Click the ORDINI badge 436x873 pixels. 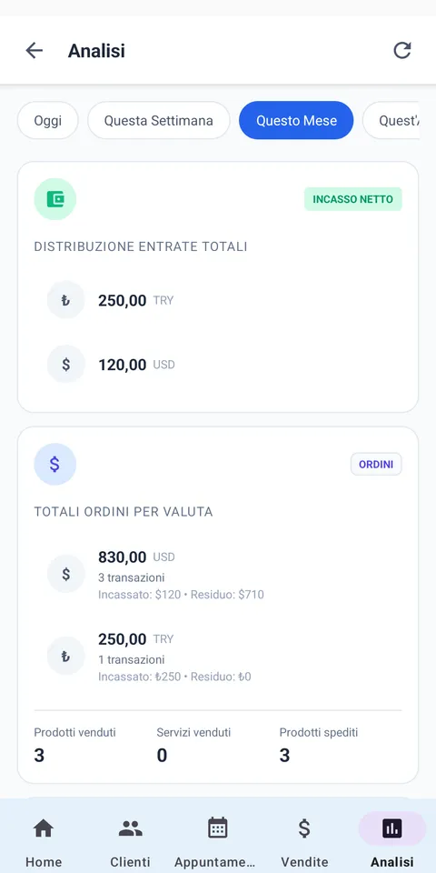(x=376, y=465)
